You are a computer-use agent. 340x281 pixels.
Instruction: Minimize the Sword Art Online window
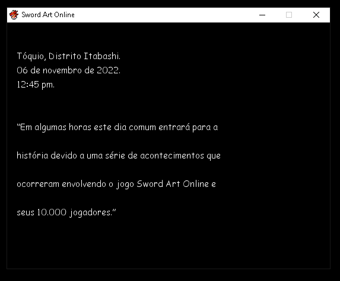point(262,15)
